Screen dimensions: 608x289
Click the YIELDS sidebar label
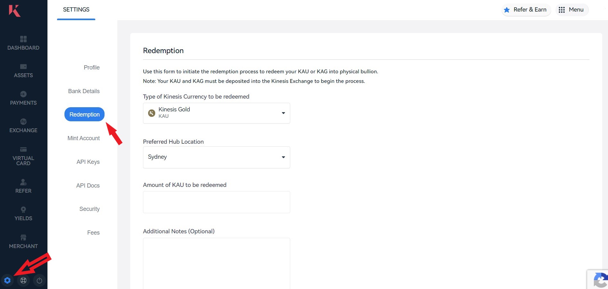click(23, 218)
